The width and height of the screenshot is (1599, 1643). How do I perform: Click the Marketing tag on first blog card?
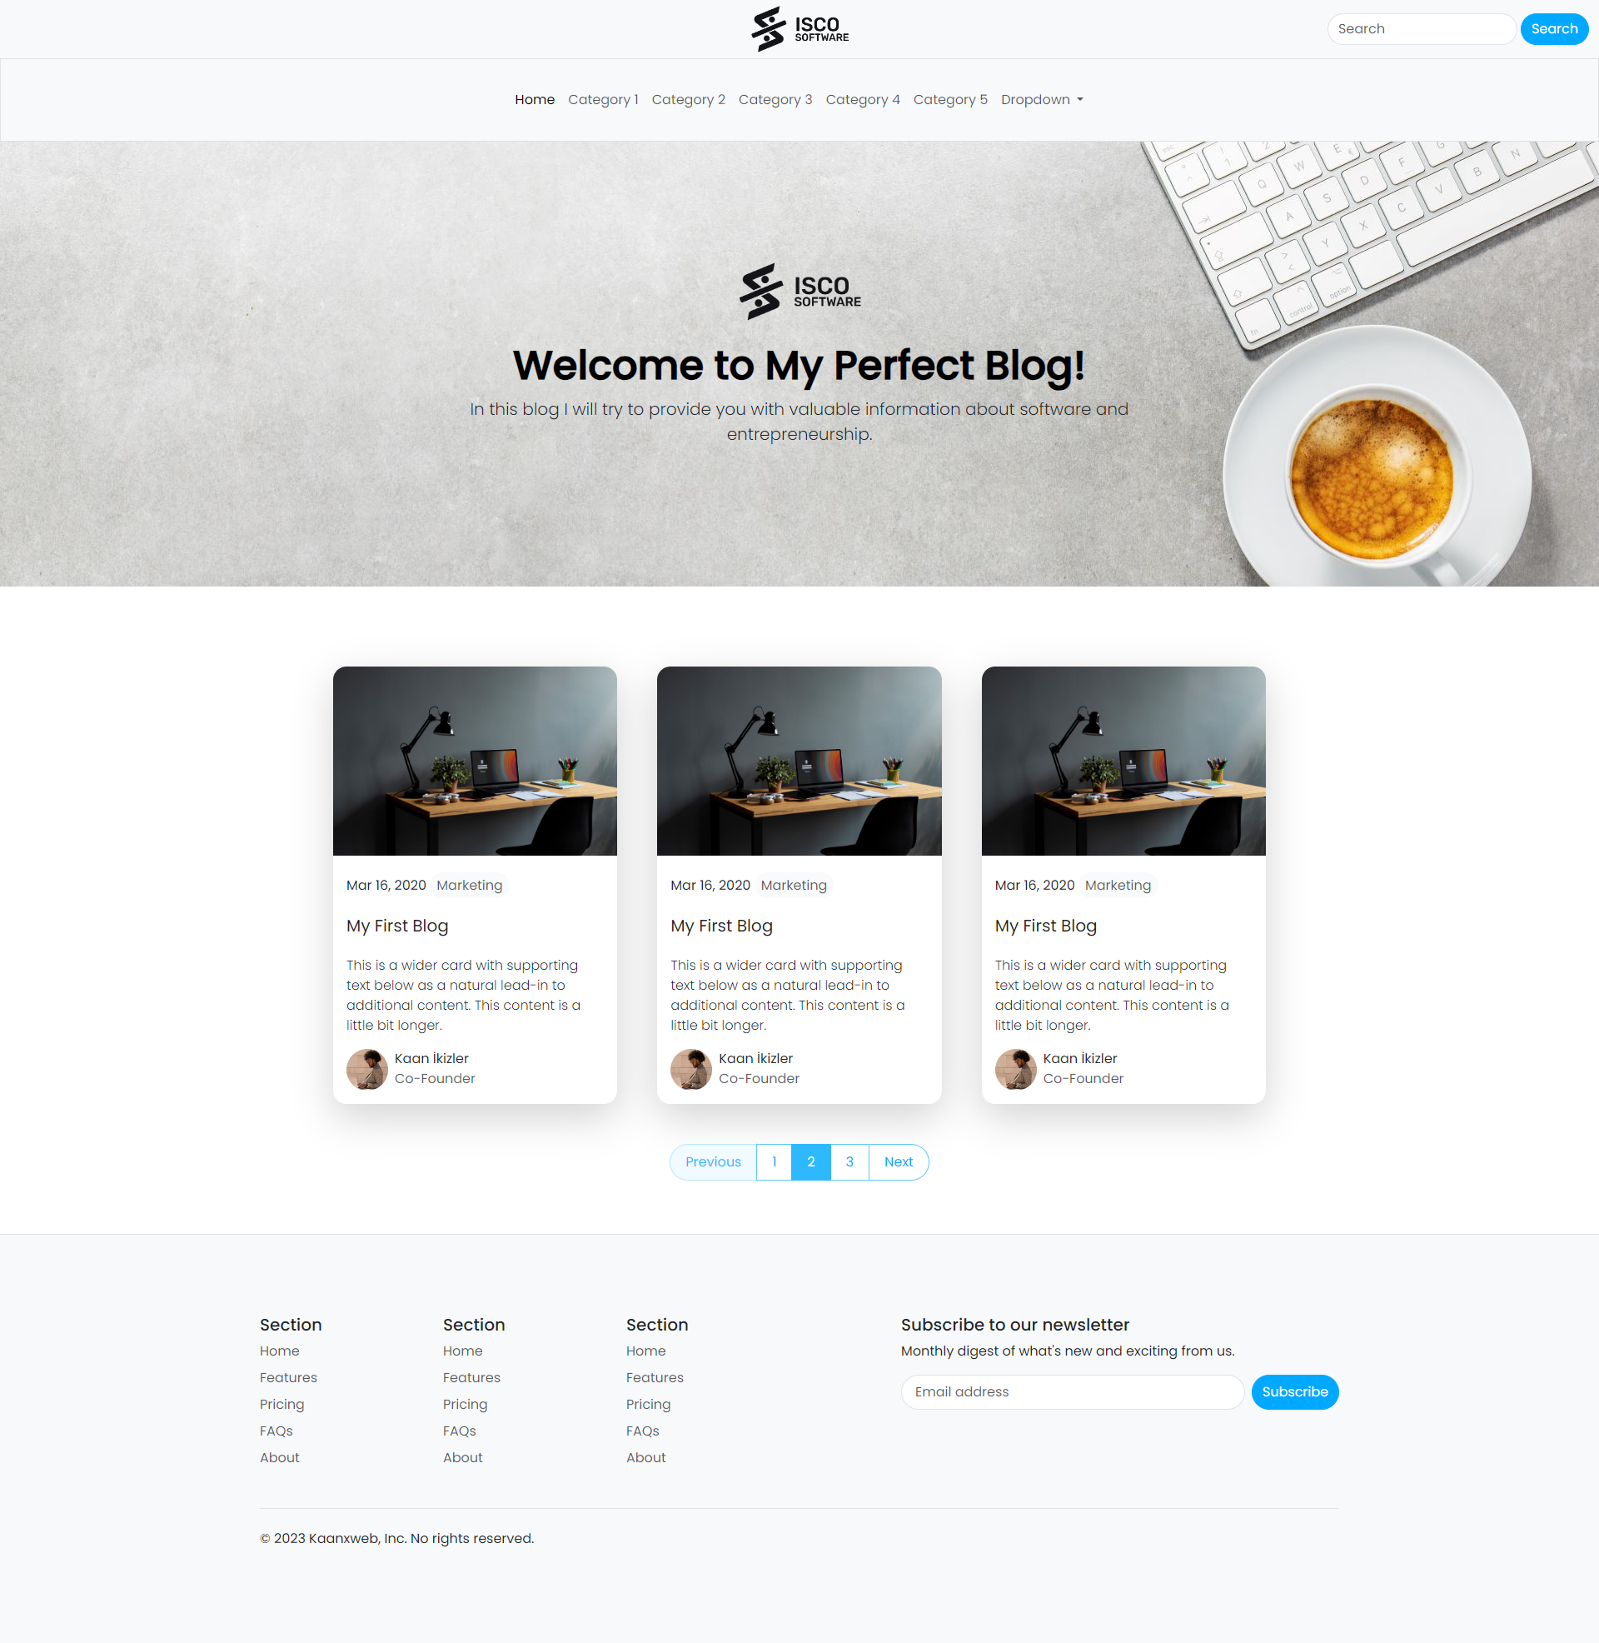point(470,885)
